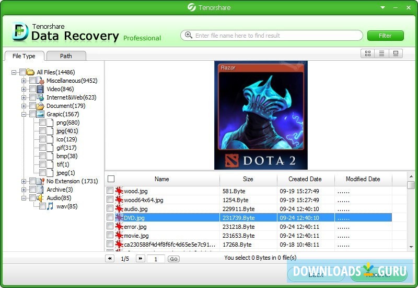Select the ca230588f4d4f8f6fc4d65e5e7c91 file row
The image size is (418, 288).
(249, 244)
